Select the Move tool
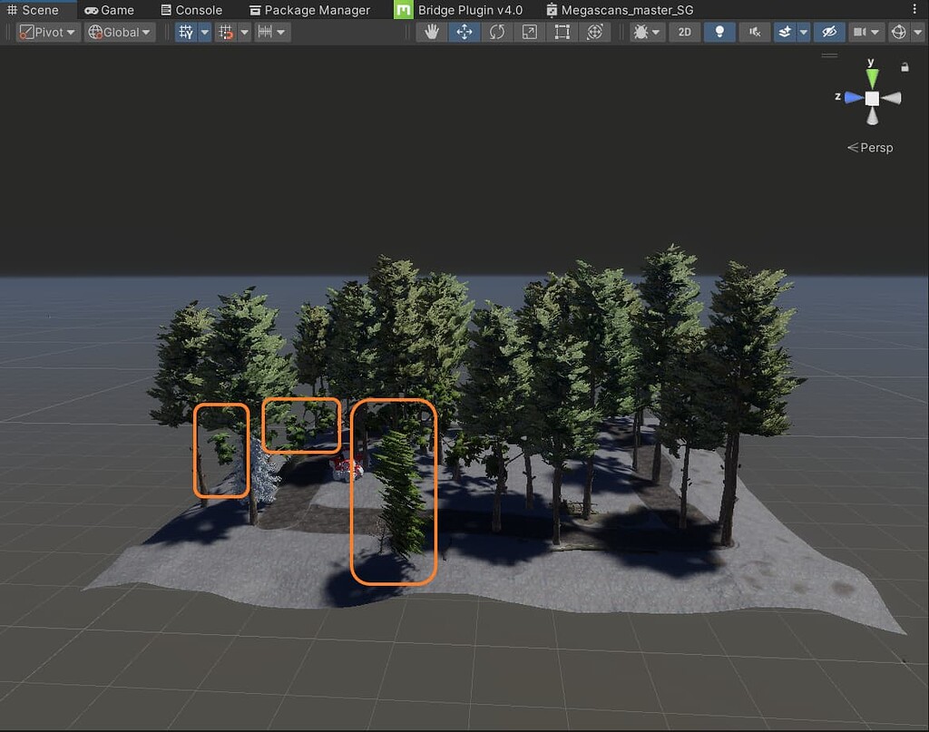 coord(464,32)
